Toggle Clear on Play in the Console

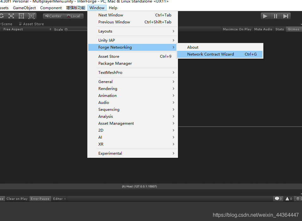tap(17, 199)
